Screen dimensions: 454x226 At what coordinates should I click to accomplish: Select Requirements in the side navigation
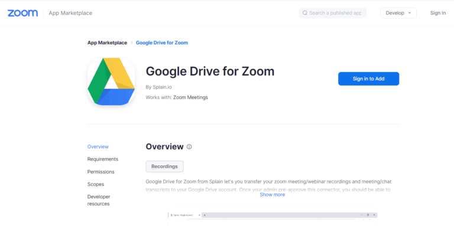[x=103, y=159]
